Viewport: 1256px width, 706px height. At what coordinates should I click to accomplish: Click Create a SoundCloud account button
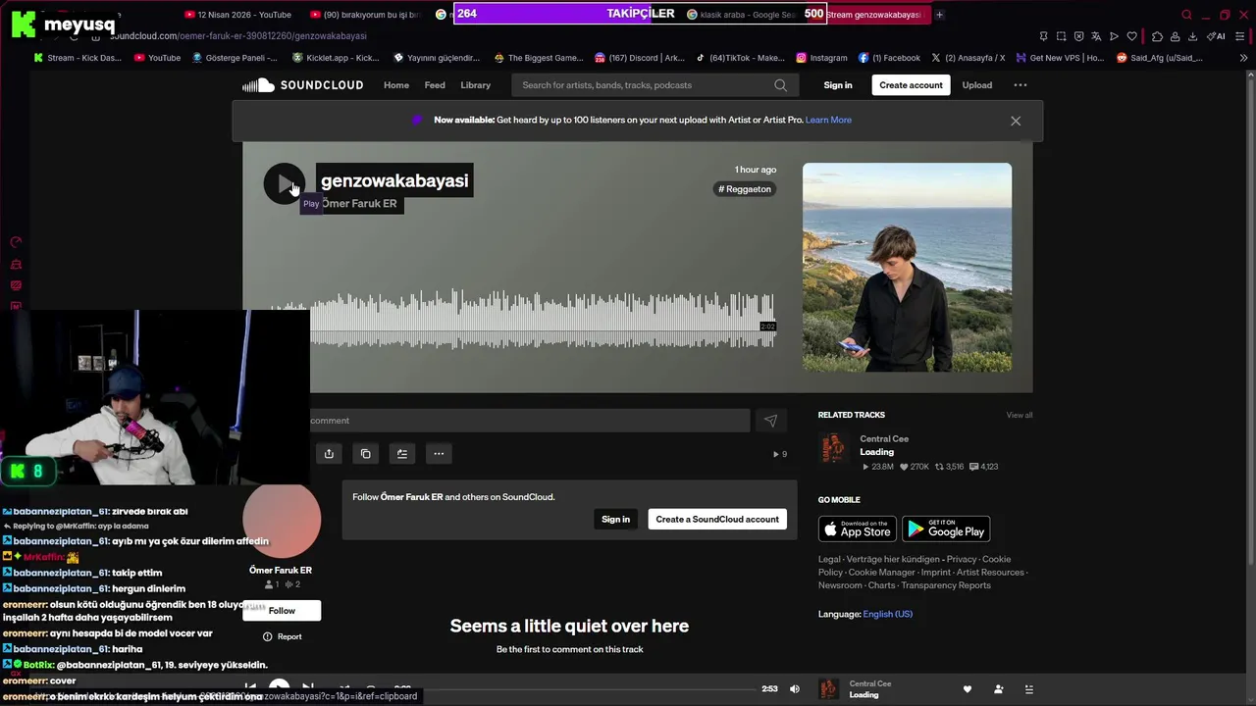pos(717,520)
